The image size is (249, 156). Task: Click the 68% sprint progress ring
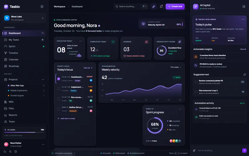point(155,125)
